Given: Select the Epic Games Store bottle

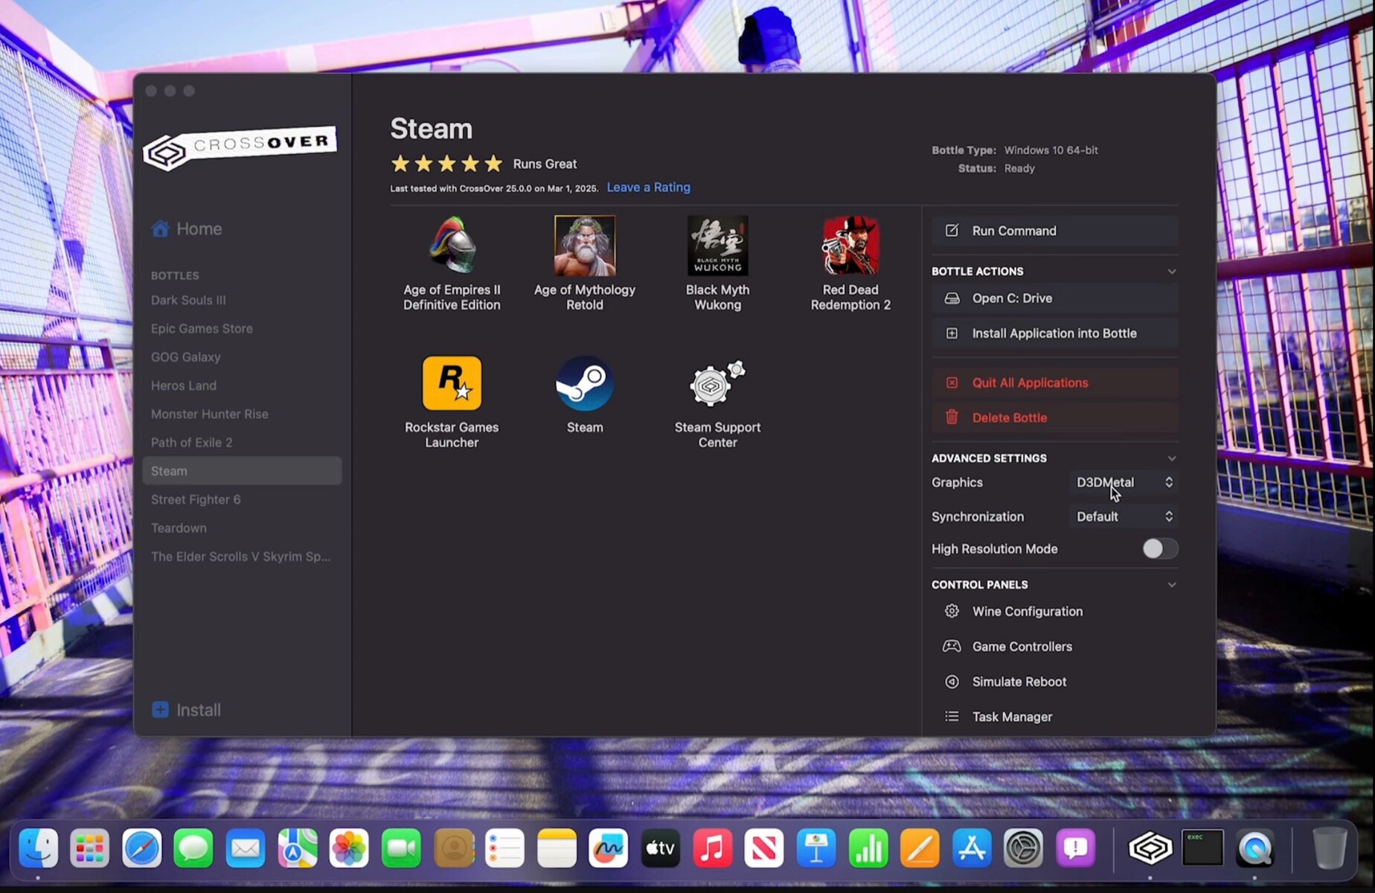Looking at the screenshot, I should [x=242, y=328].
